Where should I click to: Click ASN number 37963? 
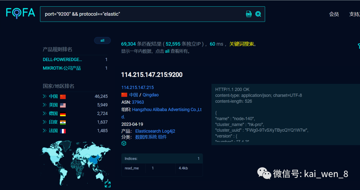138,102
